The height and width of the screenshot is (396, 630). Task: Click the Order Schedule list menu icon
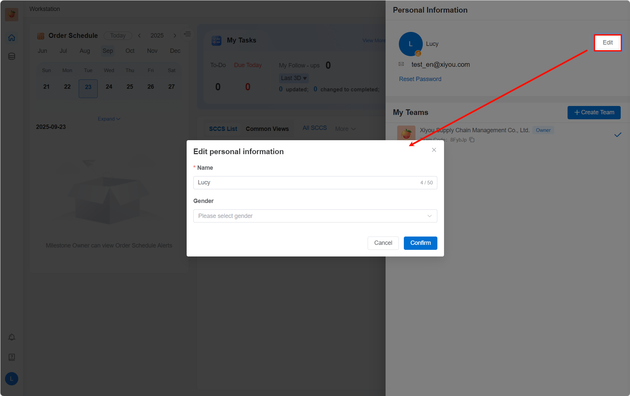pyautogui.click(x=188, y=34)
